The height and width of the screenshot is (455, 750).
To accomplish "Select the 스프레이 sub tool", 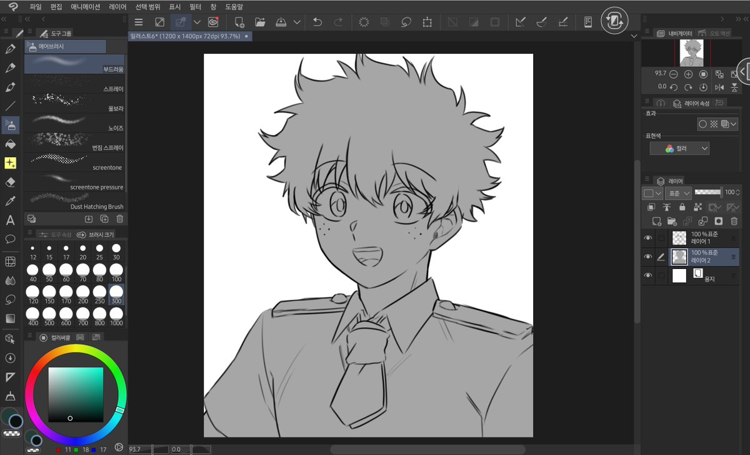I will pyautogui.click(x=74, y=84).
